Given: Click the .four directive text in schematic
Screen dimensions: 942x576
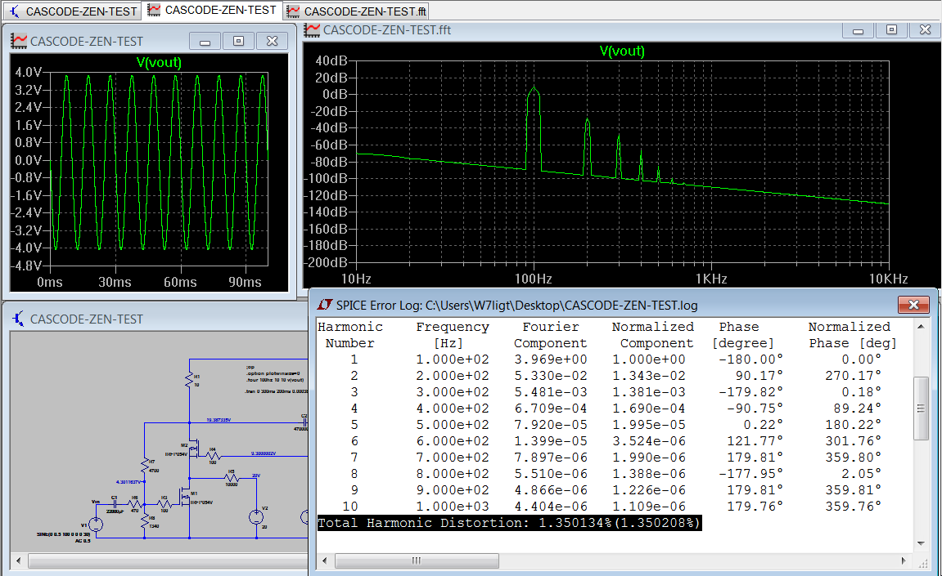Looking at the screenshot, I should tap(274, 380).
